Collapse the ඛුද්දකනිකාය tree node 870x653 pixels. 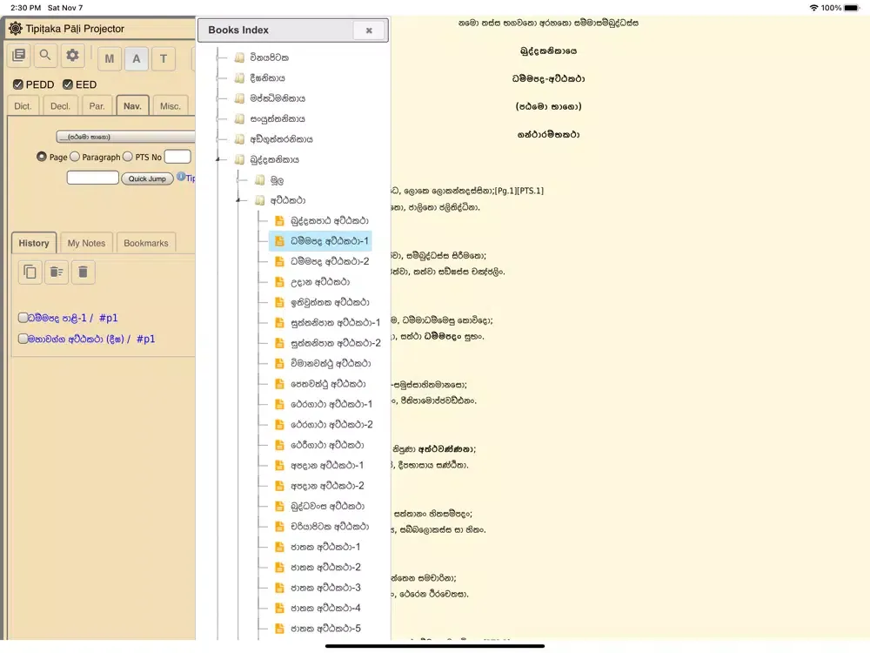click(218, 160)
